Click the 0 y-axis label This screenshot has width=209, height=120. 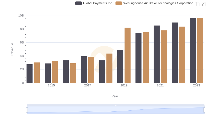click(23, 83)
